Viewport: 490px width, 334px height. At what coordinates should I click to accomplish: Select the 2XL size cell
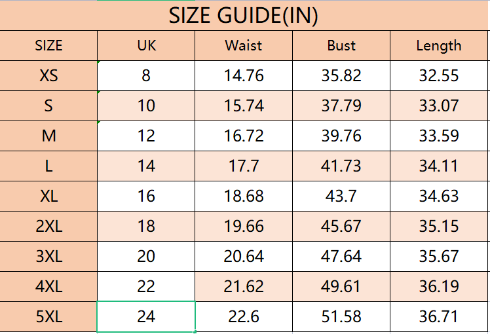48,226
